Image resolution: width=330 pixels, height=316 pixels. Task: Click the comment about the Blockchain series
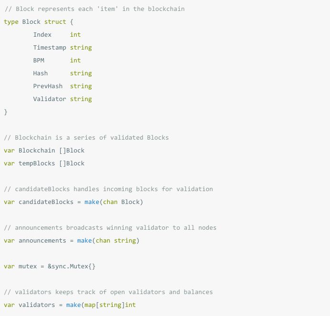(86, 138)
